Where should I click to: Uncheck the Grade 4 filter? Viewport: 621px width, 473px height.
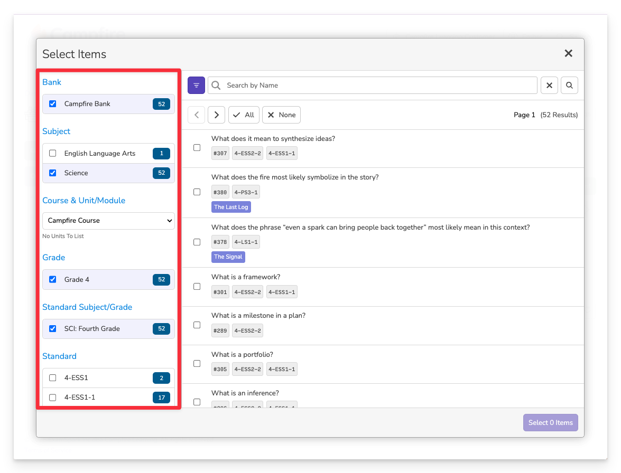53,280
